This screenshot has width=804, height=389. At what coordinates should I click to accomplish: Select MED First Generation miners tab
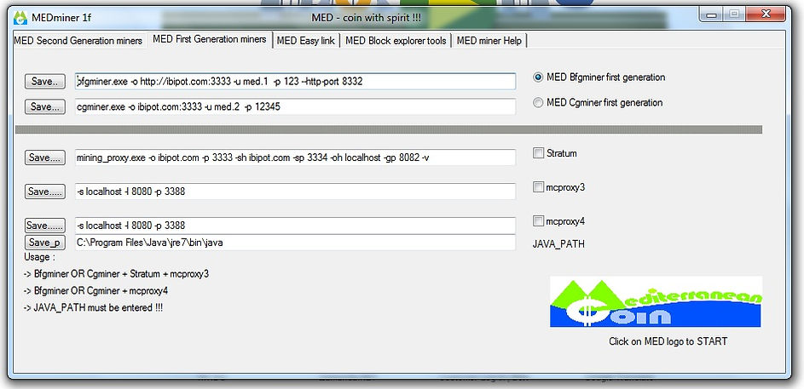point(209,39)
